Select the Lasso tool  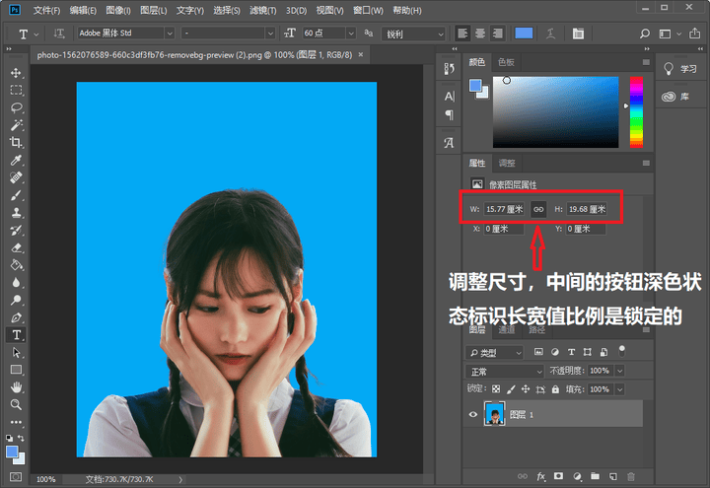coord(17,107)
